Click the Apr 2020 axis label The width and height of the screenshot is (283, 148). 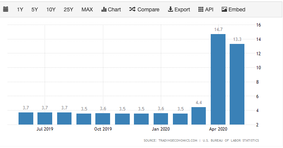click(218, 129)
